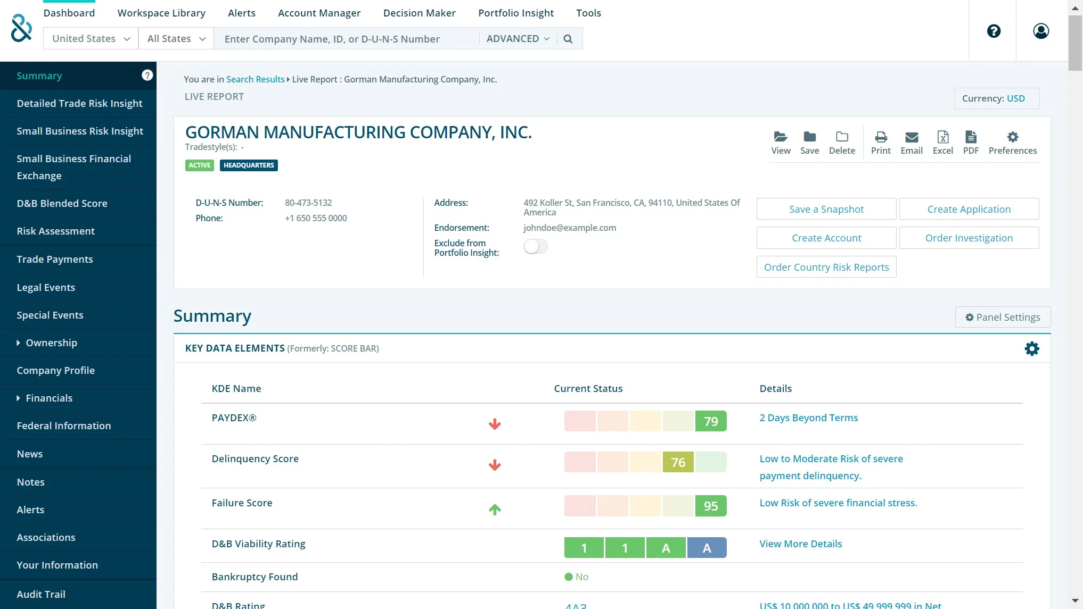1083x609 pixels.
Task: Click Order Country Risk Reports button
Action: (x=826, y=267)
